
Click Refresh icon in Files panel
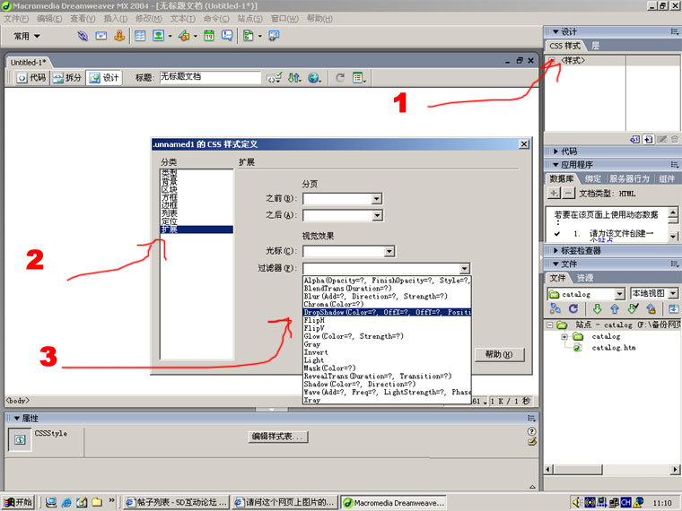point(573,309)
